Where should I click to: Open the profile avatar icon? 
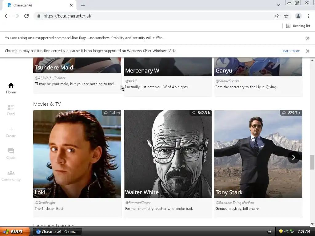coord(298,16)
